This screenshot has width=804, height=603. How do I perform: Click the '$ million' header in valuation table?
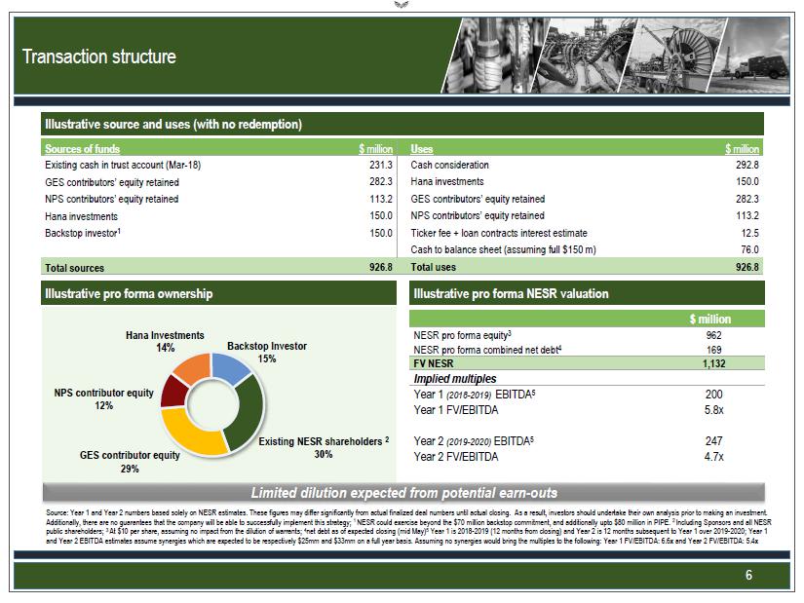[710, 319]
